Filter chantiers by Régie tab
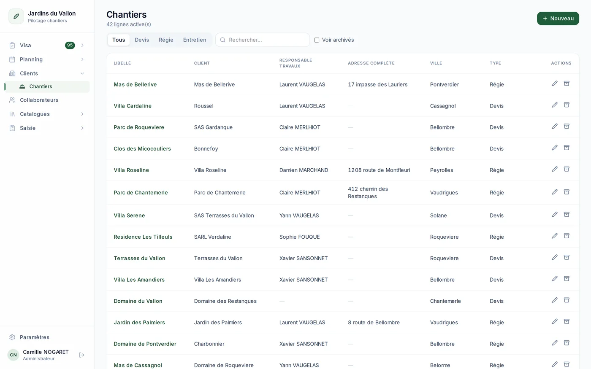591x369 pixels. (166, 40)
